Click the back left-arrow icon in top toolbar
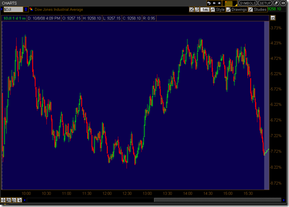 point(214,3)
